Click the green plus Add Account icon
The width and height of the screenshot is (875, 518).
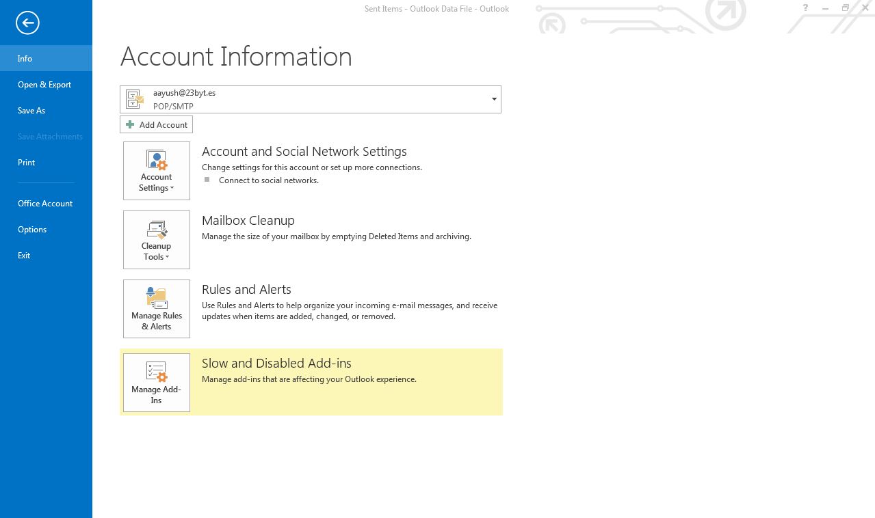click(130, 124)
